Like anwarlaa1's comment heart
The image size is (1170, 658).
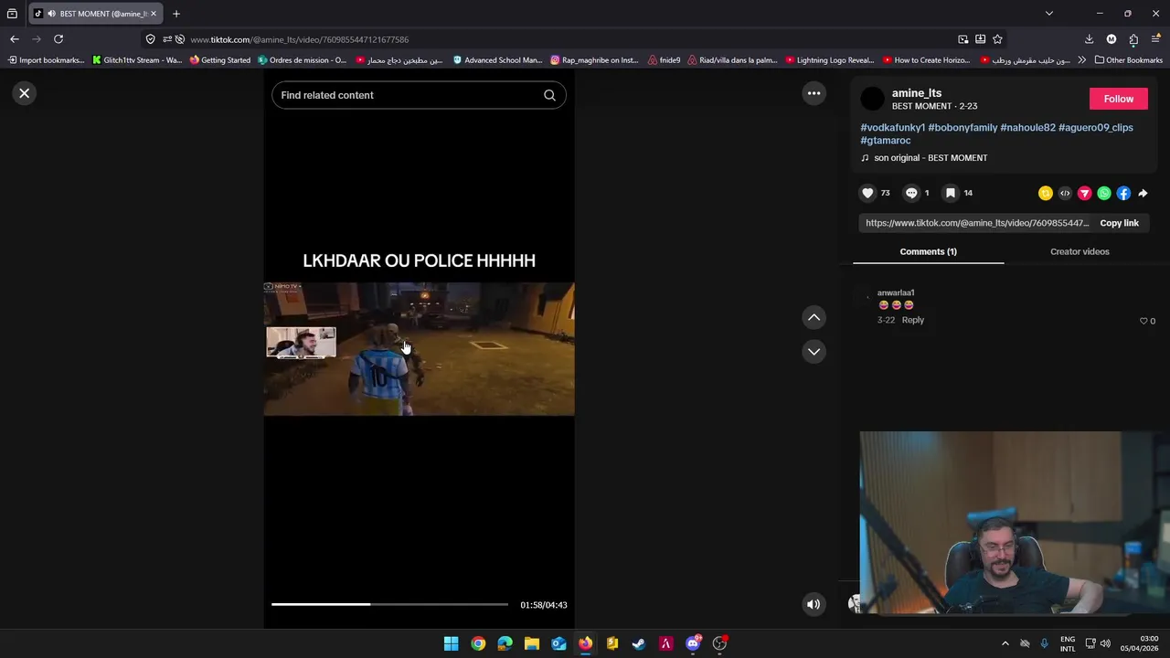1143,321
